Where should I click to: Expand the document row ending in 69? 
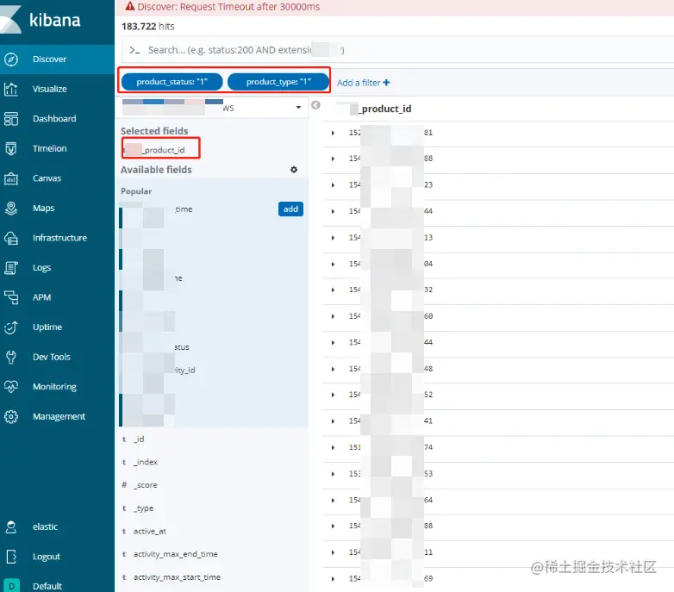coord(333,579)
